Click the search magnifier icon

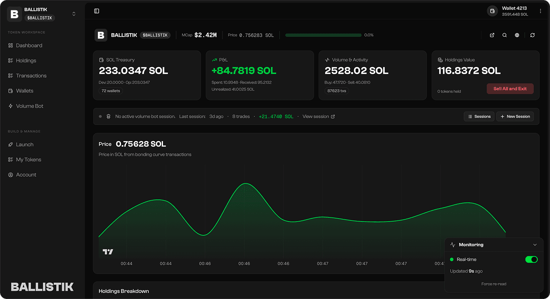(504, 35)
